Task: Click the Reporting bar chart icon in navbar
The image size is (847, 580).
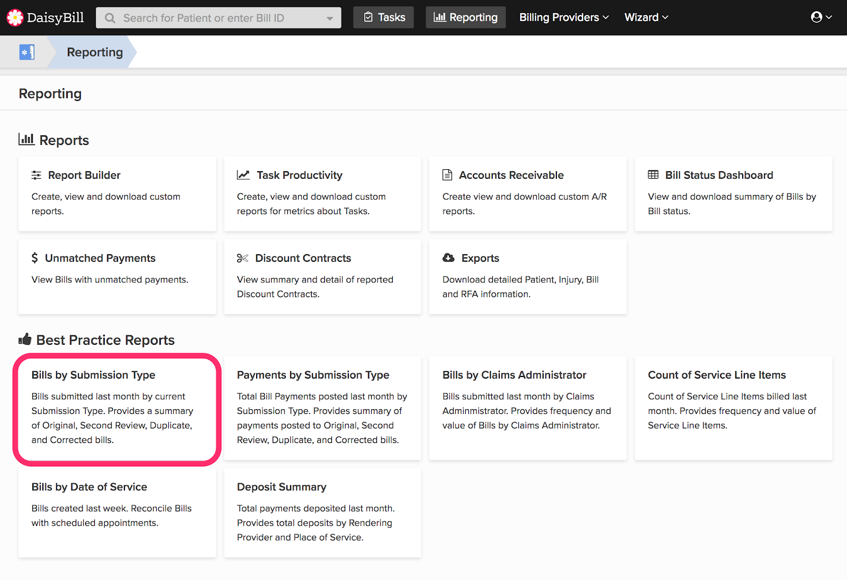Action: (x=439, y=17)
